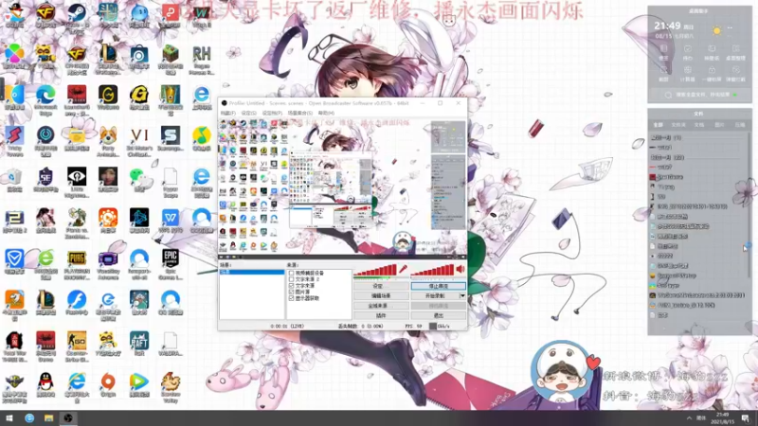Mute the desktop speaker in OBS
Image resolution: width=758 pixels, height=426 pixels.
tap(460, 269)
